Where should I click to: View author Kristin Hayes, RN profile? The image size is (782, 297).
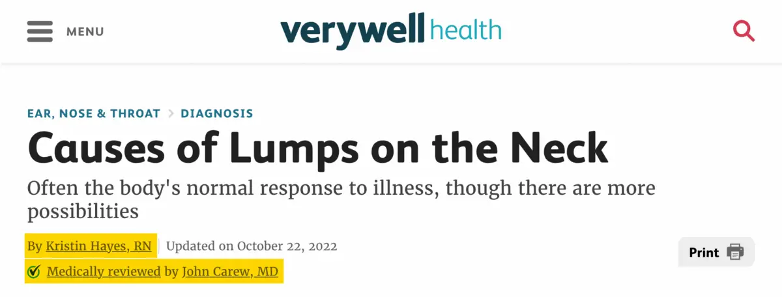point(98,246)
